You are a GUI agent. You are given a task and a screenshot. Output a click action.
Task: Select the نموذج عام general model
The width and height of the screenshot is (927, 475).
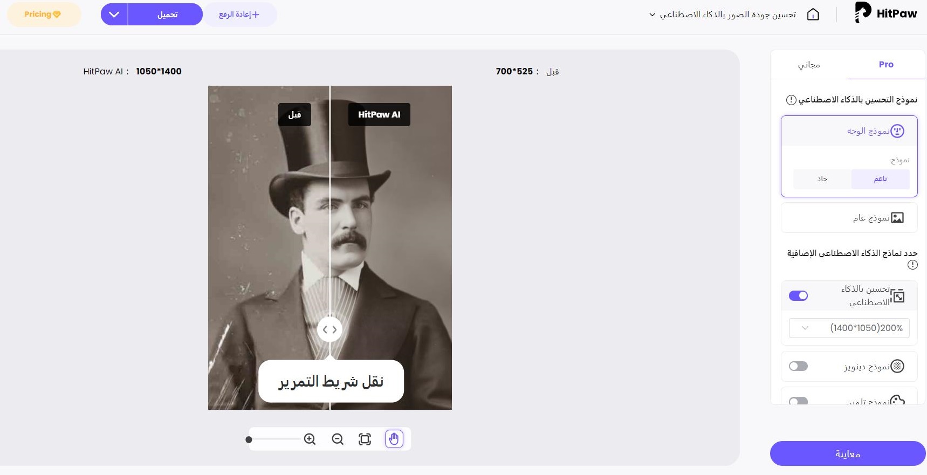coord(849,218)
